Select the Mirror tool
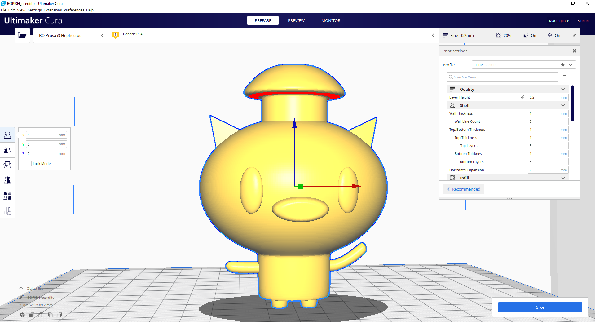 tap(7, 180)
